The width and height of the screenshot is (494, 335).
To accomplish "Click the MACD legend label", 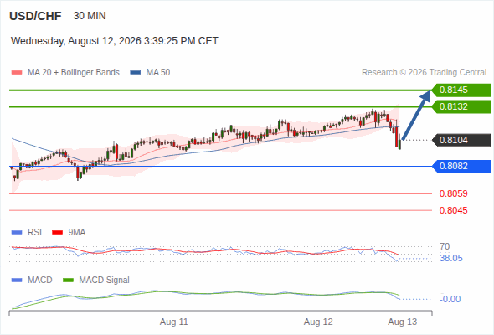I will (x=39, y=281).
